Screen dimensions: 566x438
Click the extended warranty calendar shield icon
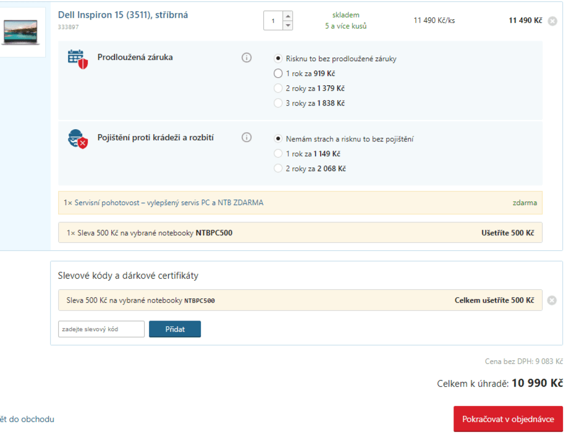(x=78, y=59)
